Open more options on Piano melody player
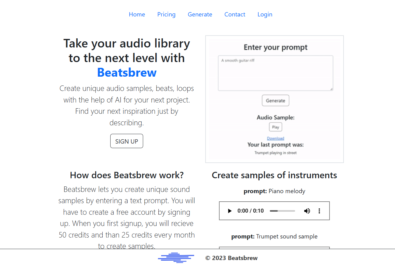The width and height of the screenshot is (395, 264). [319, 211]
